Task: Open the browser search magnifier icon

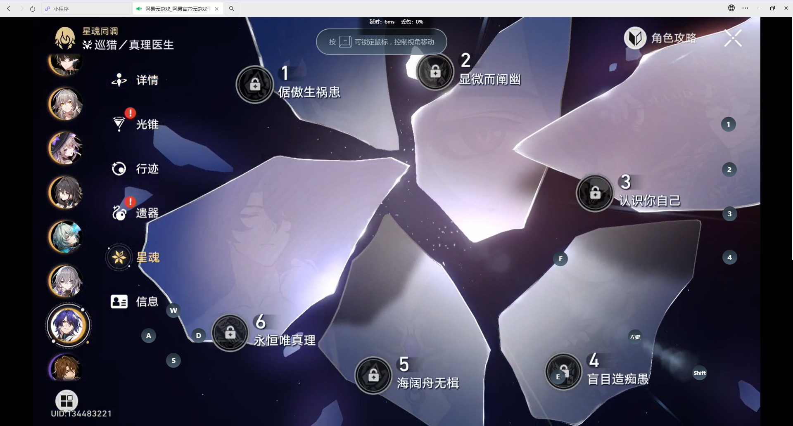Action: tap(232, 8)
